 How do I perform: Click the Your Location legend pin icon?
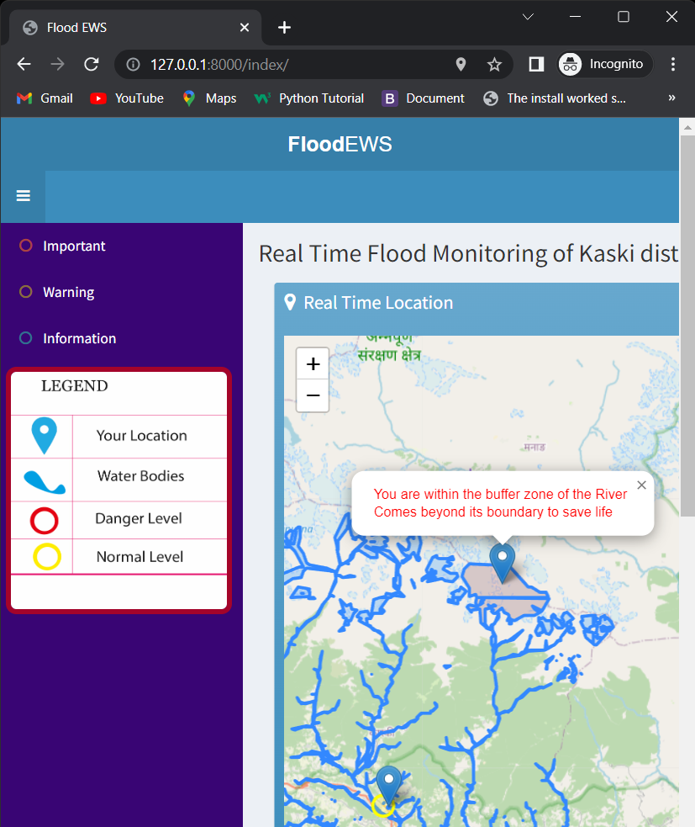click(45, 436)
